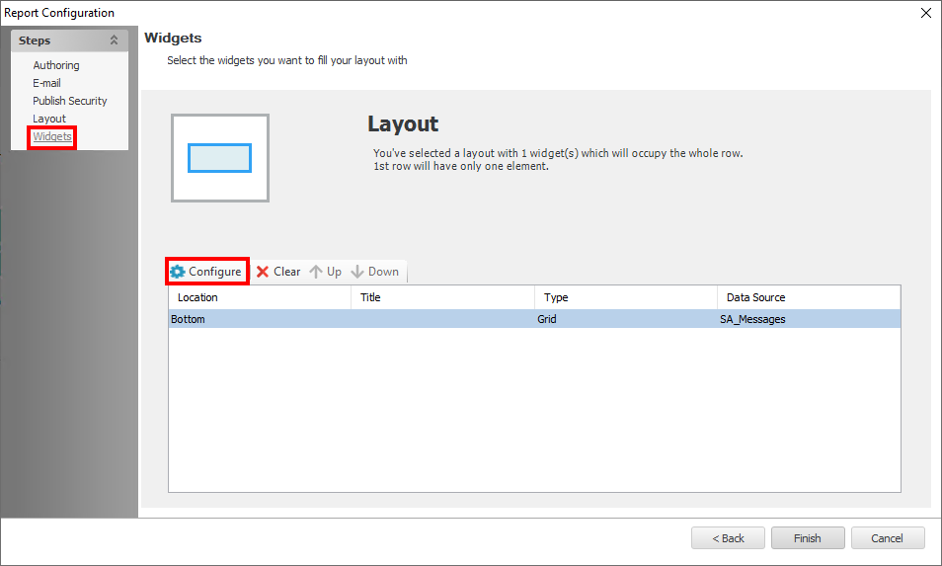Sort by the Location column header
The height and width of the screenshot is (566, 942).
(x=260, y=297)
